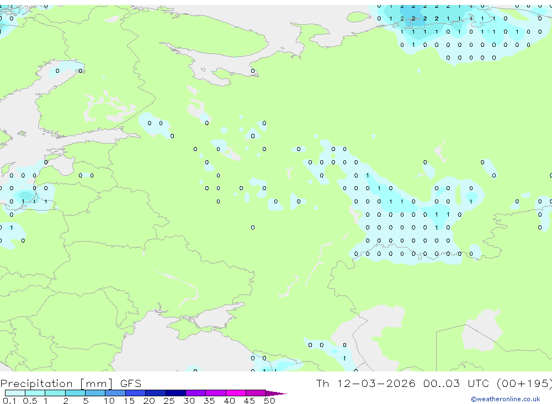Click the '15' legend scale label
This screenshot has height=404, width=552.
pos(129,401)
